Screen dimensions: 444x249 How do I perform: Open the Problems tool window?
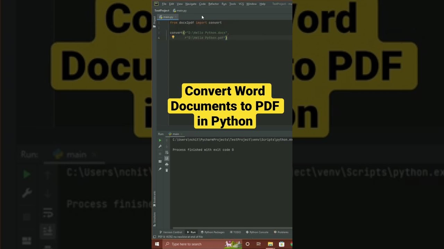(281, 232)
